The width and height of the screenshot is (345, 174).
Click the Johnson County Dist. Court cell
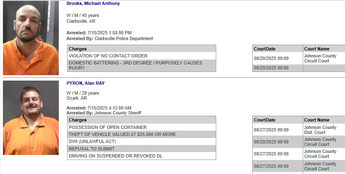(320, 130)
